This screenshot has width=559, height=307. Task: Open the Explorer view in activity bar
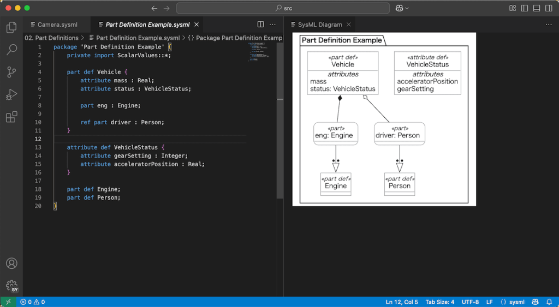click(11, 27)
